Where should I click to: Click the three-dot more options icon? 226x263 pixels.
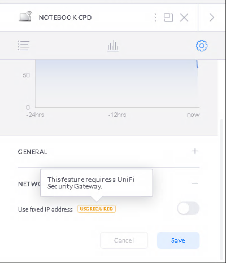(x=155, y=17)
